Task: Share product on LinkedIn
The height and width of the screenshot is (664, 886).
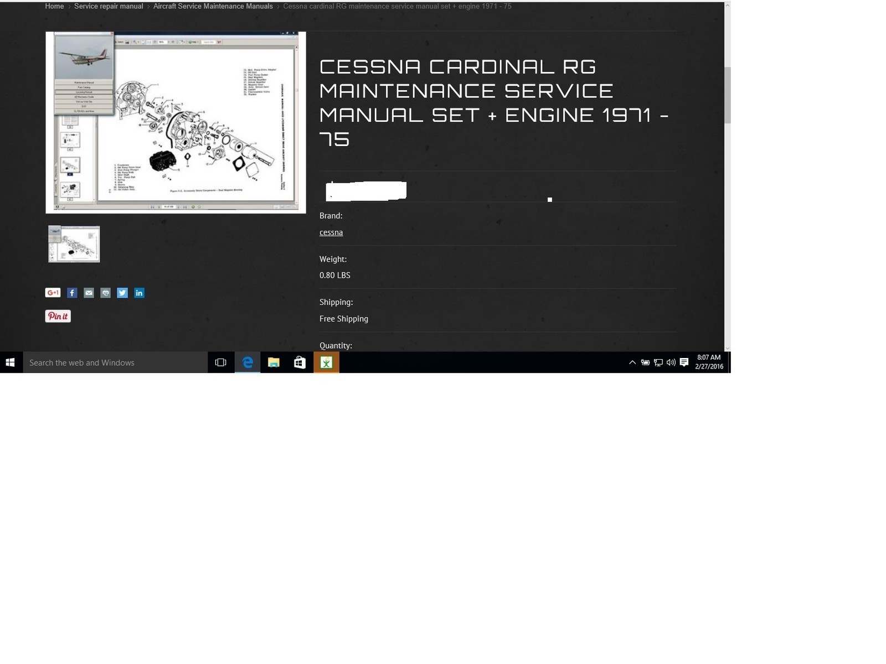Action: [x=139, y=293]
